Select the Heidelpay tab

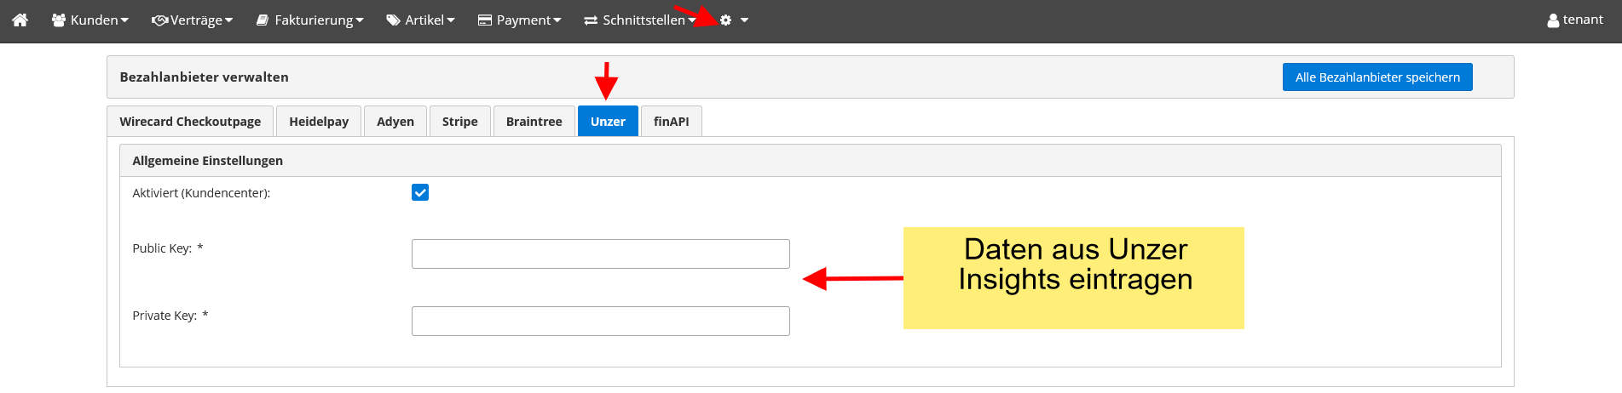319,122
